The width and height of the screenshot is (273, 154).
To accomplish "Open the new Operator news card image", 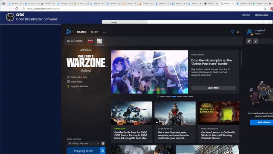I will 175,113.
